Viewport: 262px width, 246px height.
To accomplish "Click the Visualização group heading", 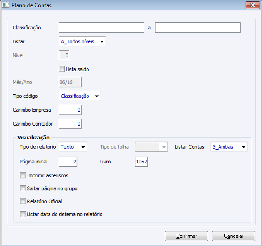I will click(33, 138).
